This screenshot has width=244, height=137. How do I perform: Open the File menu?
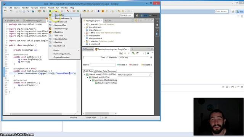pos(5,8)
